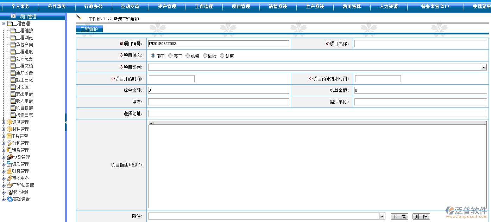Select the 施工 status radio button
Viewport: 491px width, 222px height.
pos(153,55)
